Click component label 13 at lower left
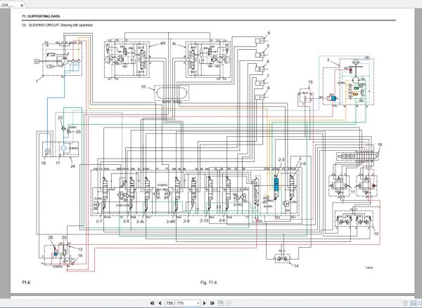The height and width of the screenshot is (308, 422). click(x=80, y=249)
